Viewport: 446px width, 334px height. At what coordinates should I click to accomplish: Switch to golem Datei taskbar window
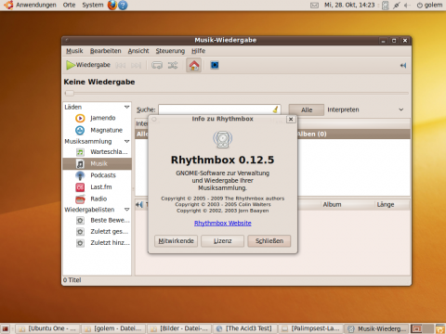coord(113,328)
